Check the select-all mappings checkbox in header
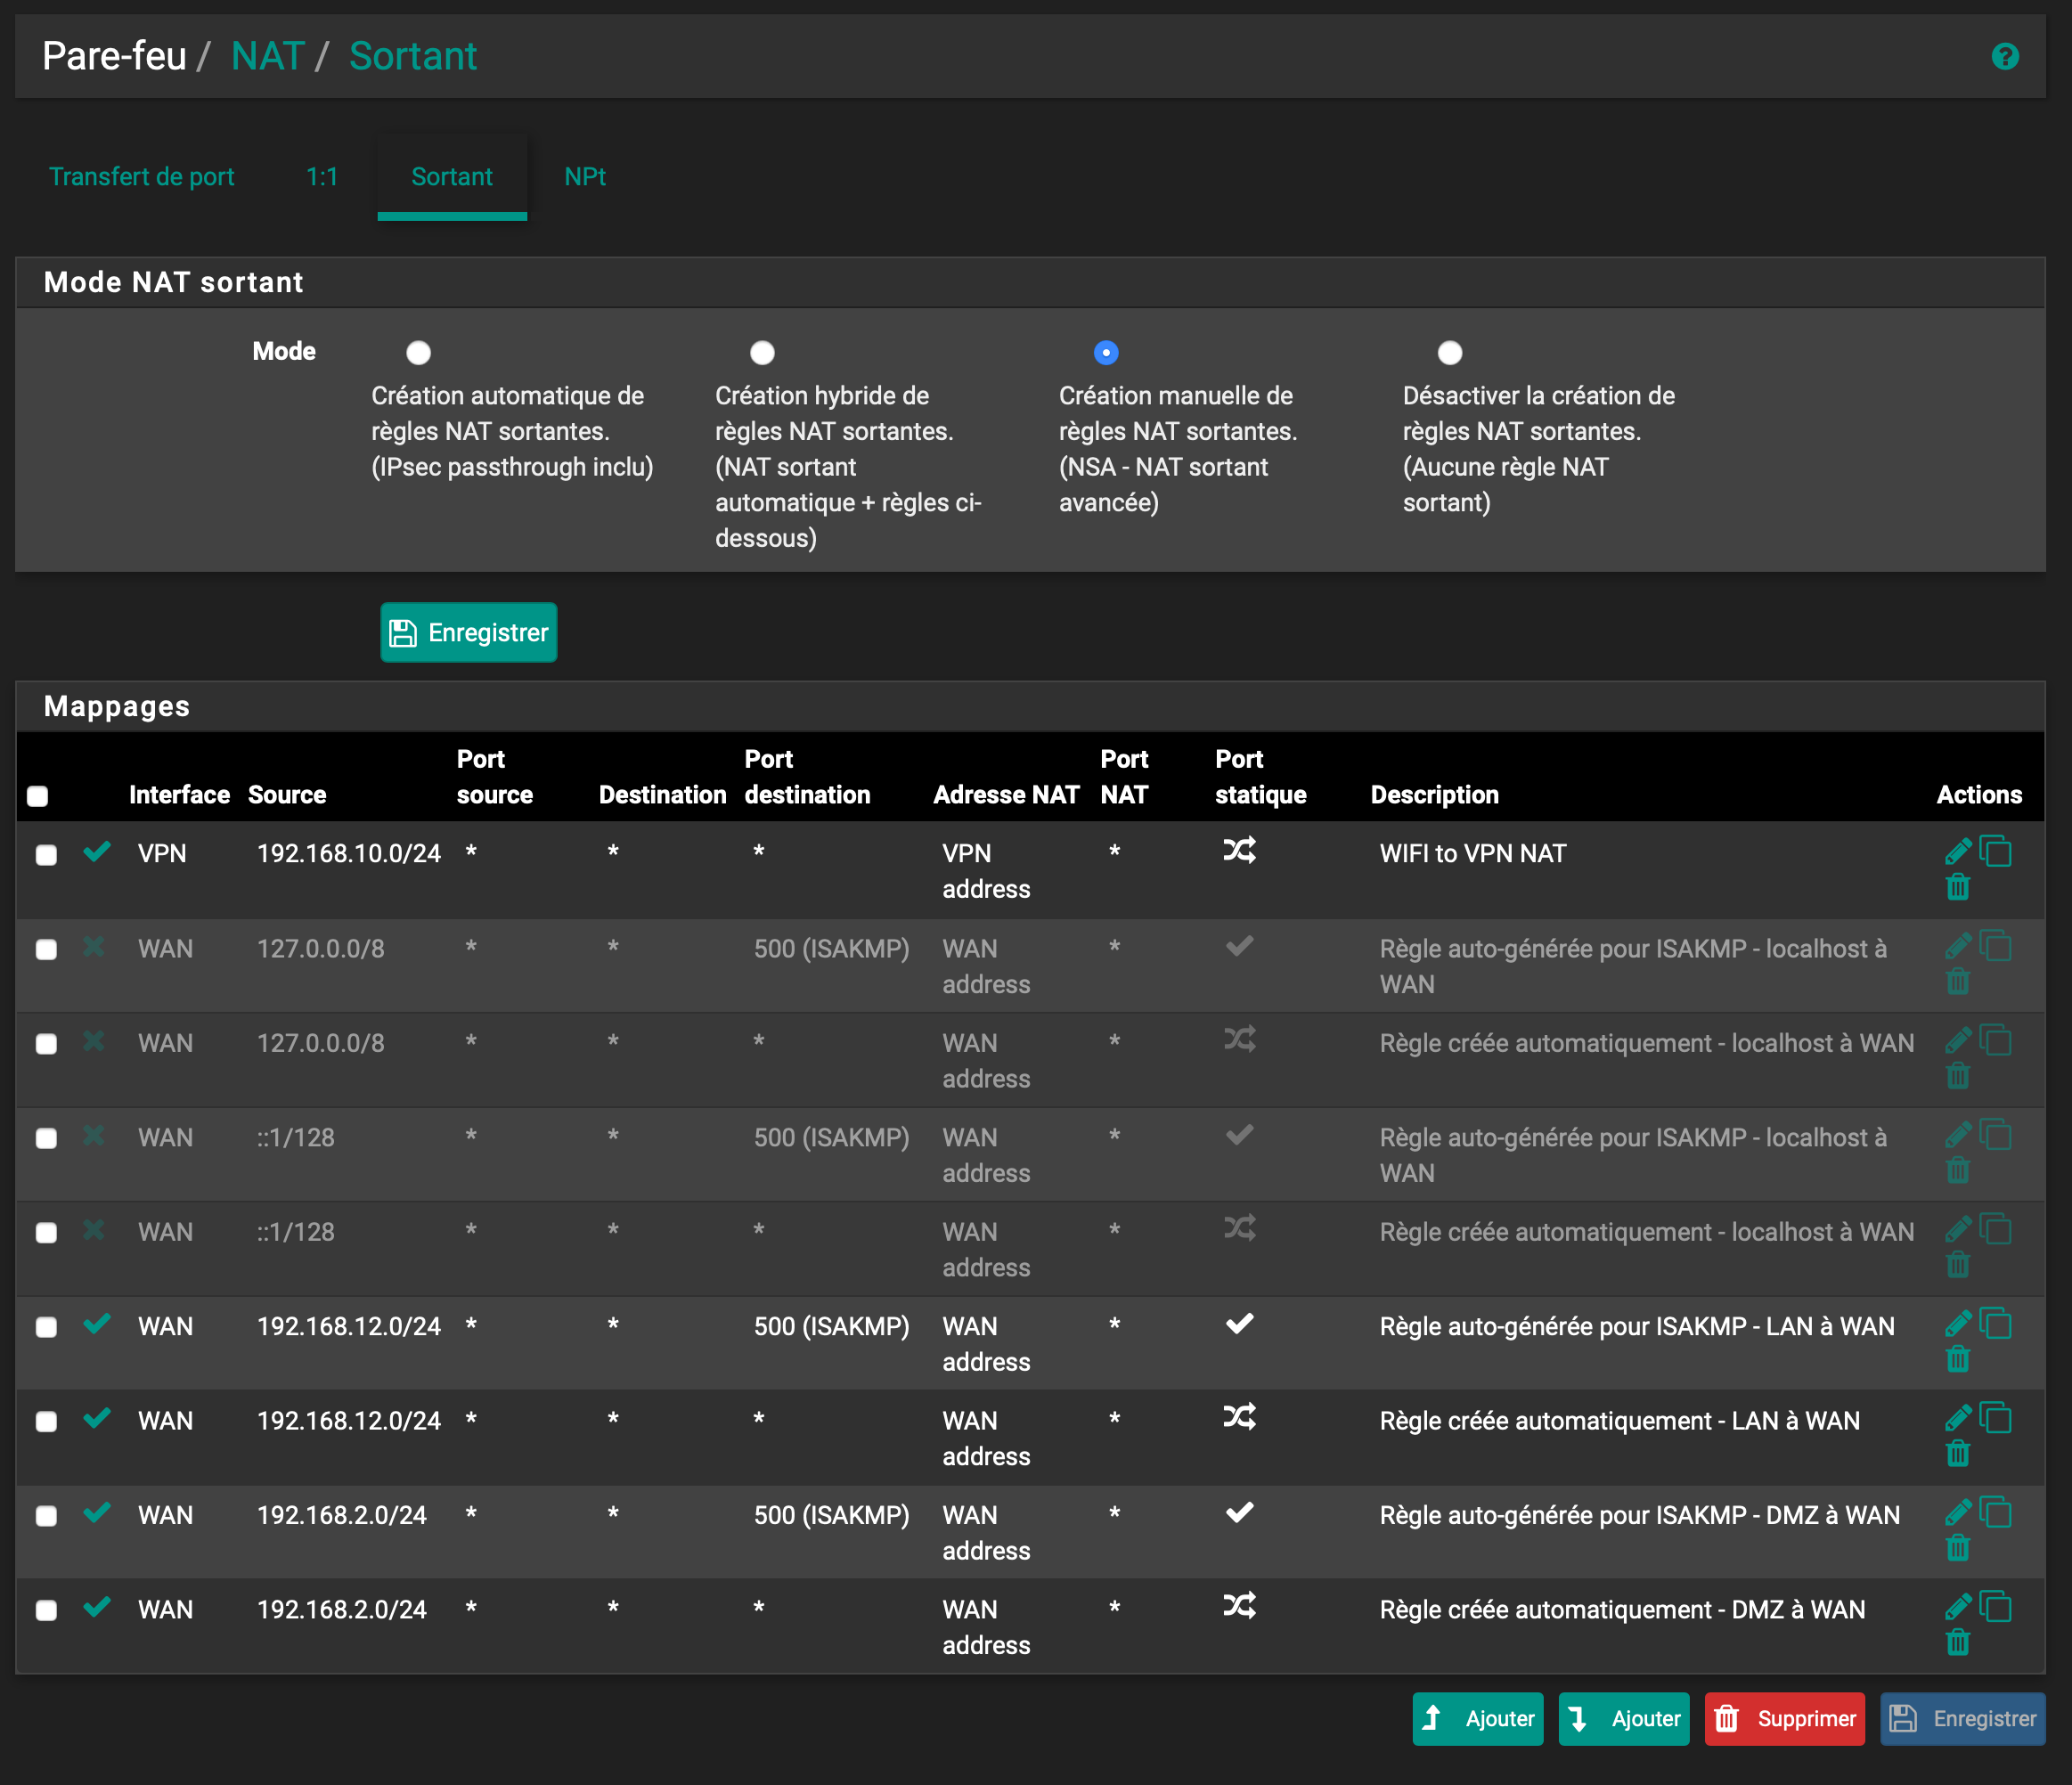The image size is (2072, 1785). [38, 796]
